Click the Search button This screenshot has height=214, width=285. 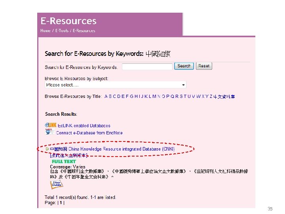[x=184, y=66]
